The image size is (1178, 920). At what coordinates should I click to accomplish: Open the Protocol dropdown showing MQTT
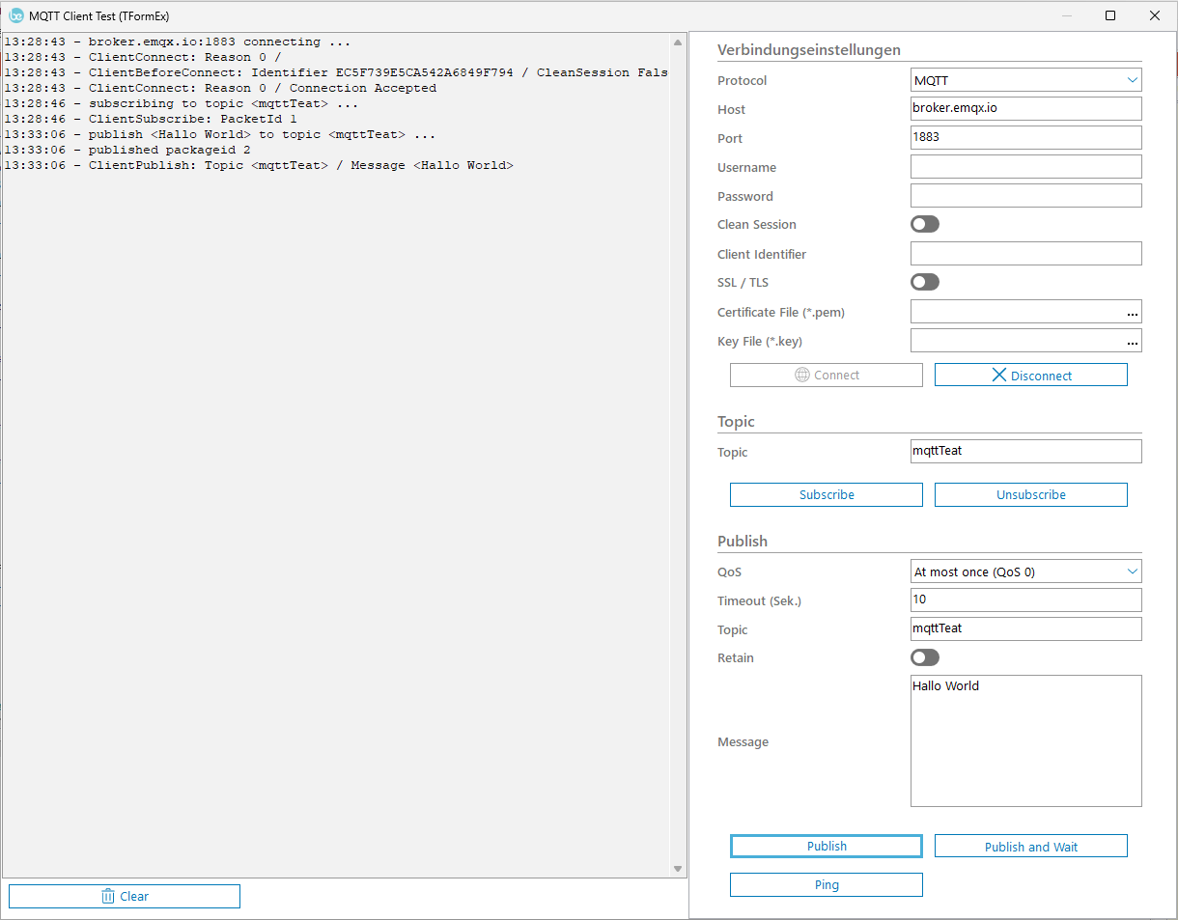1025,81
